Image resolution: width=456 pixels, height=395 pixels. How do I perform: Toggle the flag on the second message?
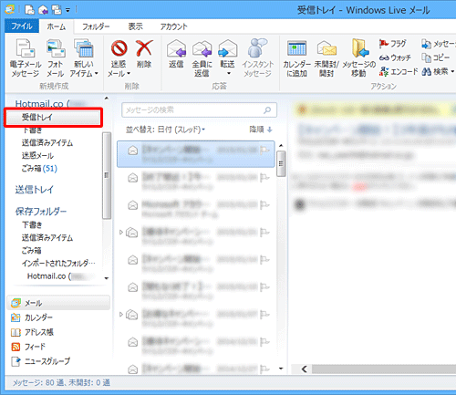pos(264,178)
